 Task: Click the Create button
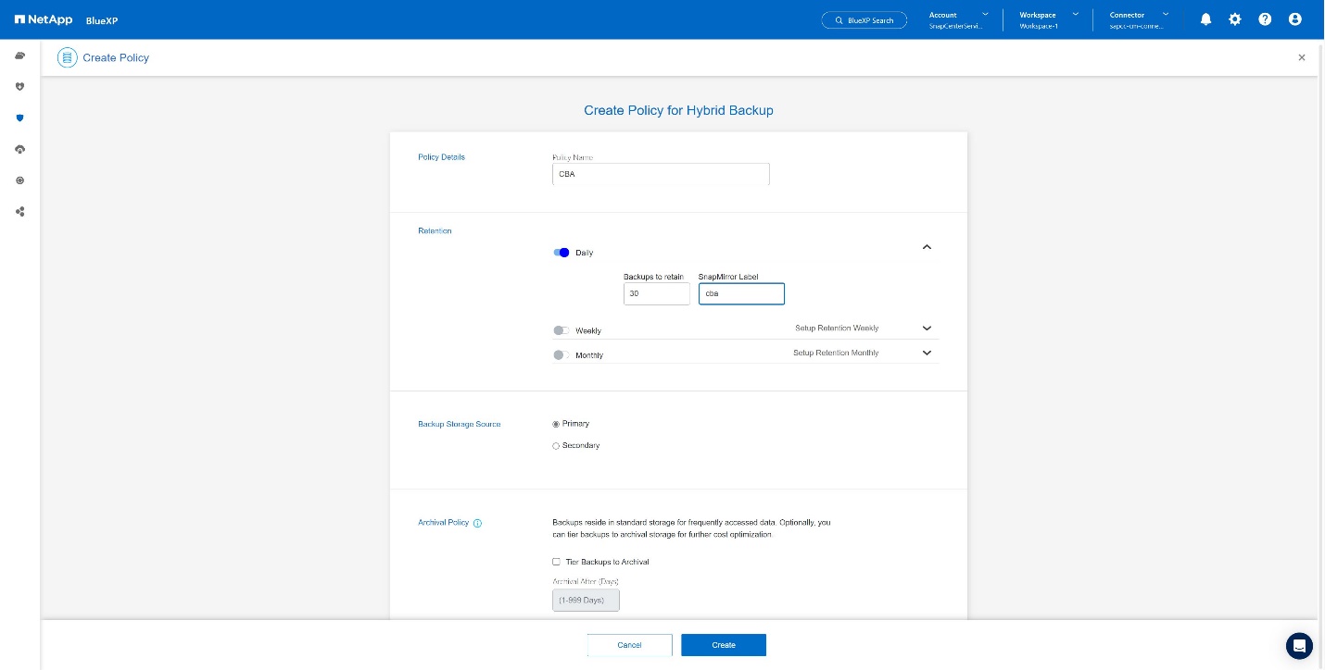point(723,645)
